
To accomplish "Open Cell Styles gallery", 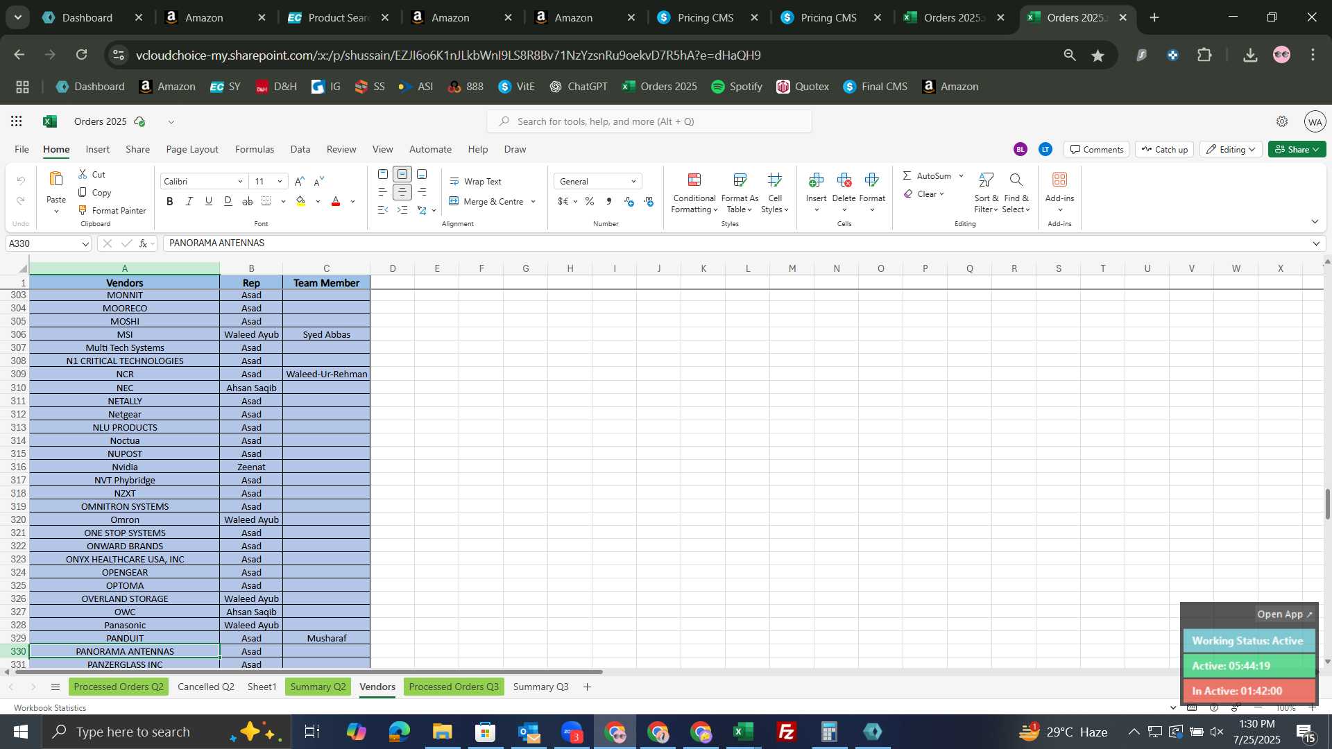I will coord(775,192).
